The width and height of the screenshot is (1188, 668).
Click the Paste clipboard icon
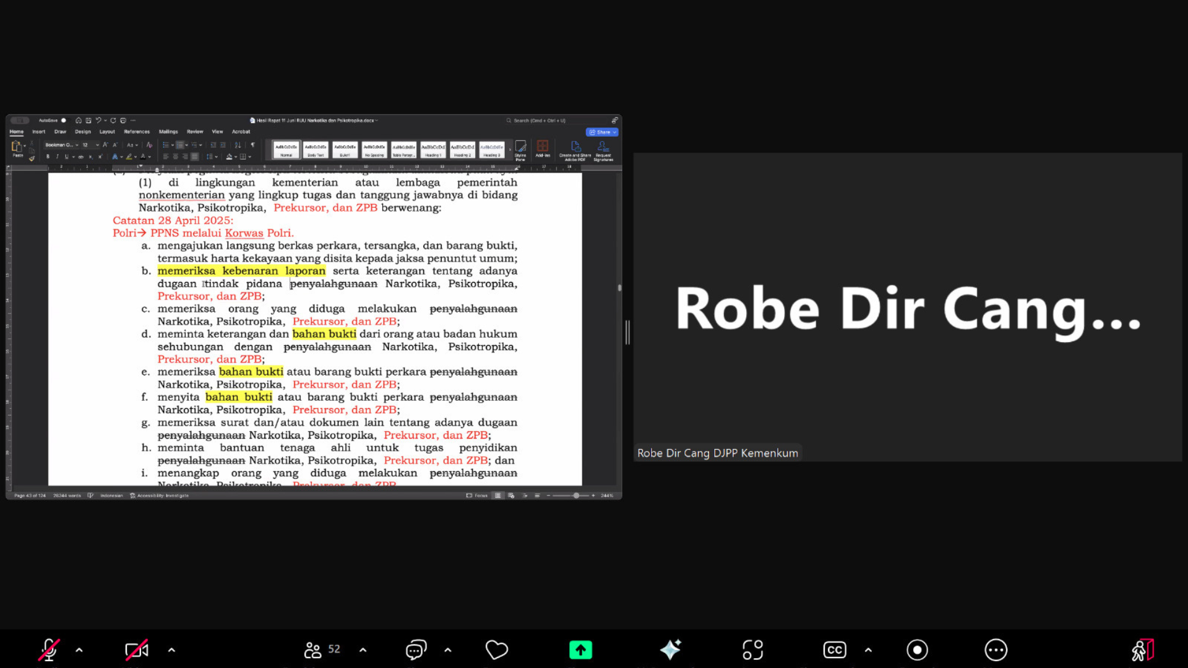17,147
